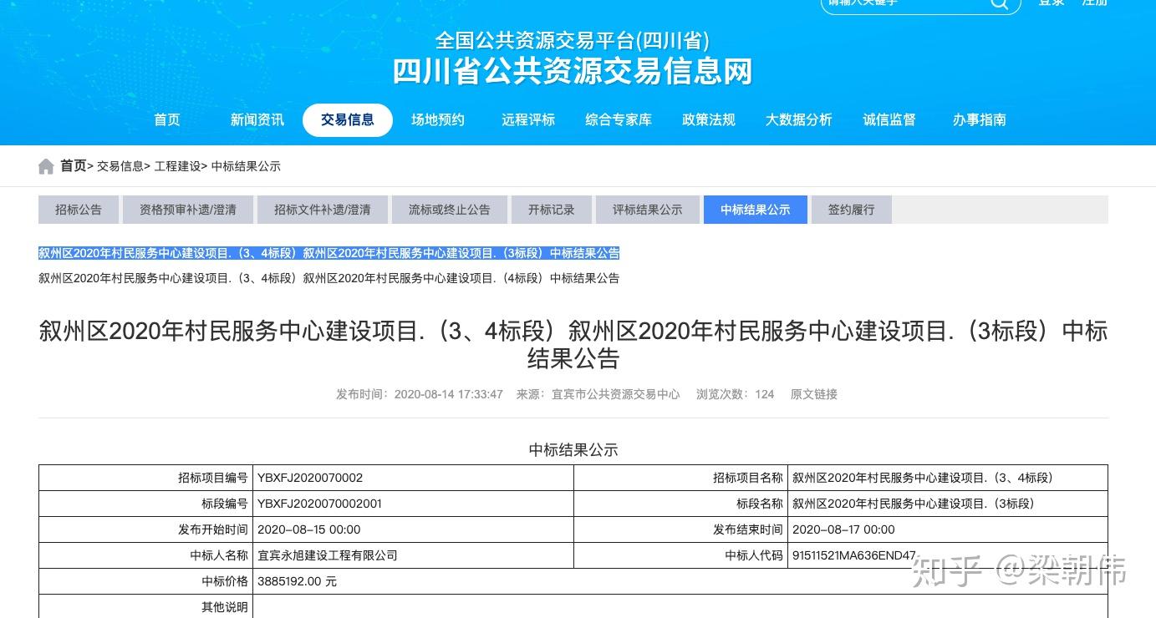The height and width of the screenshot is (618, 1156).
Task: Click the source 宜宾市公共资源交易中心
Action: pos(616,394)
